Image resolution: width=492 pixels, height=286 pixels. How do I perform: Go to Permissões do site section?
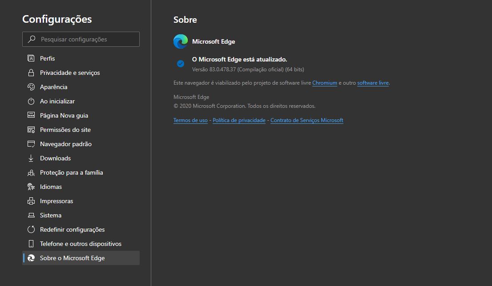65,130
